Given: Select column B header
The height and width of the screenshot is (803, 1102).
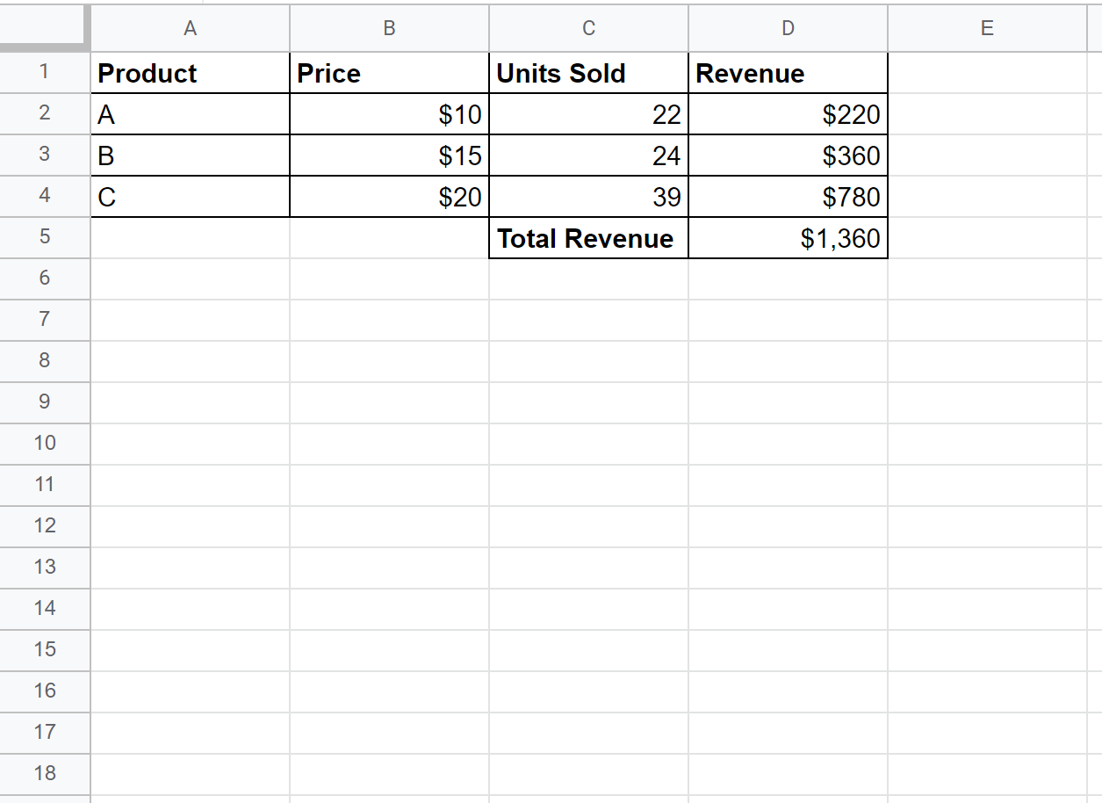Looking at the screenshot, I should [x=389, y=28].
